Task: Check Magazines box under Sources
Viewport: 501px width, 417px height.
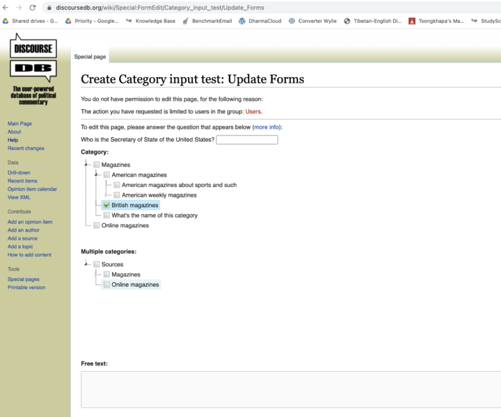Action: point(106,275)
